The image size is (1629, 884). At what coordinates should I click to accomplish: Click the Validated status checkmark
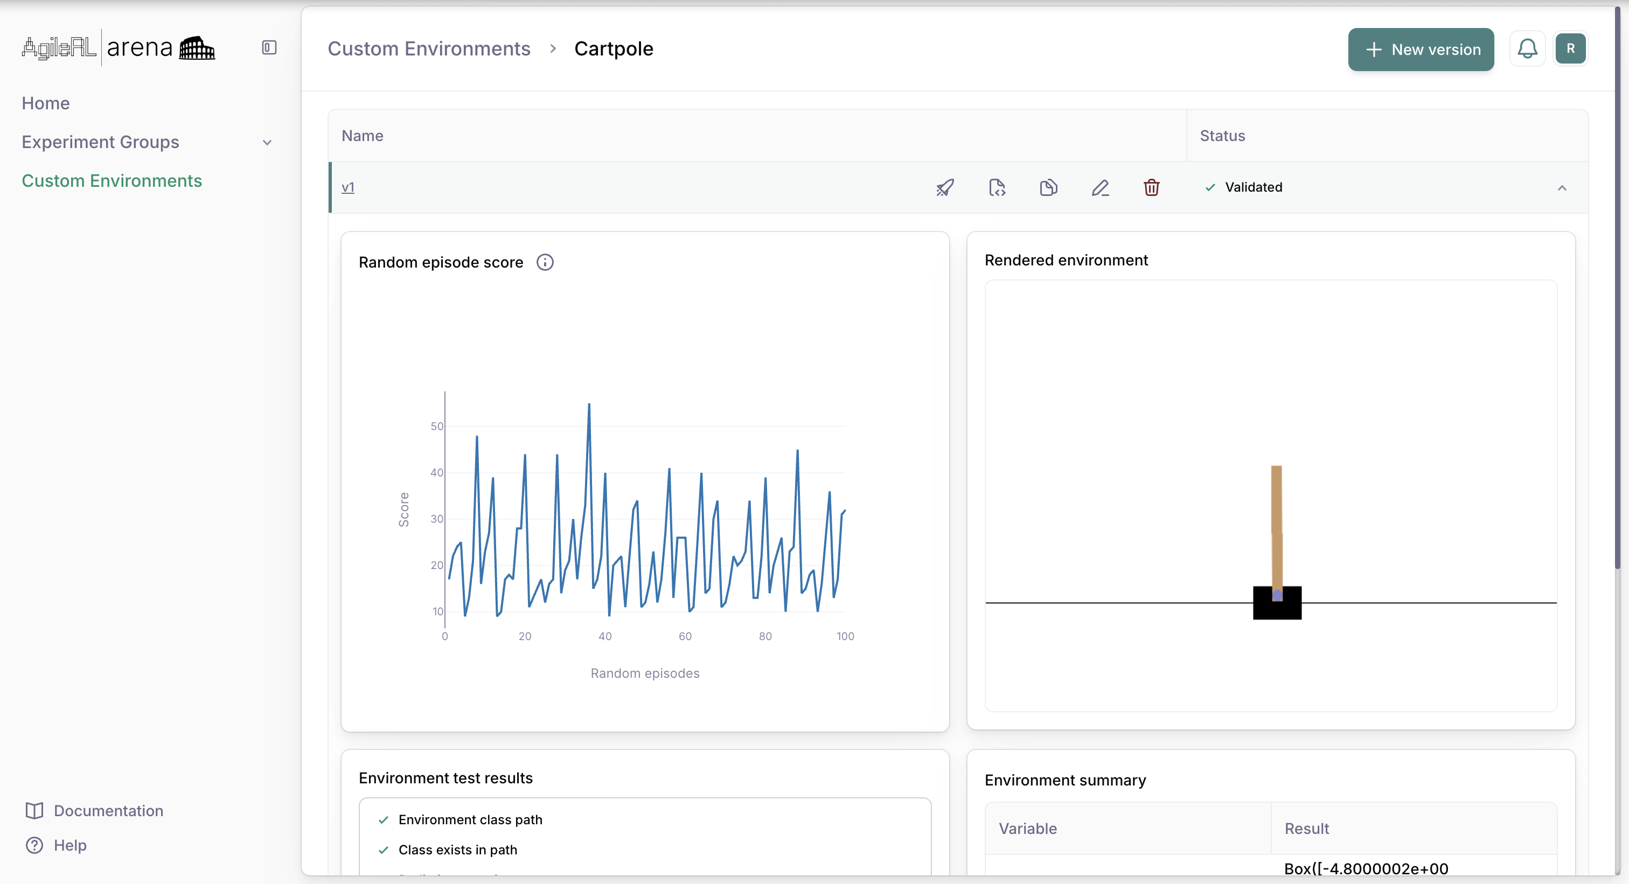[1210, 187]
